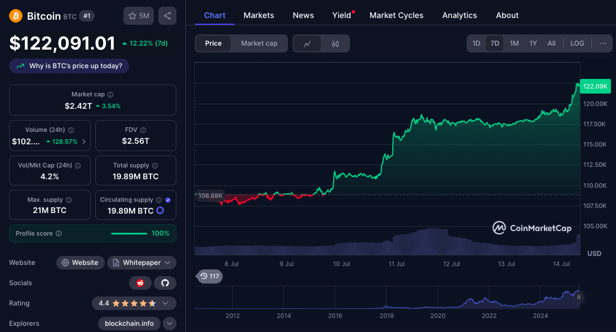This screenshot has height=332, width=616.
Task: Open the Yield tab
Action: (x=342, y=15)
